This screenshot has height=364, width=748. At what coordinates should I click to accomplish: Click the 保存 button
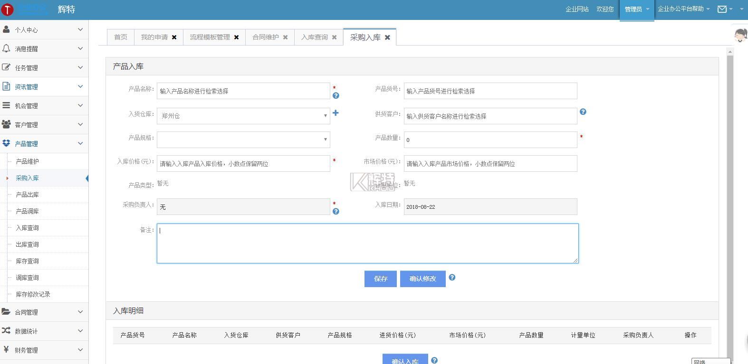click(x=381, y=279)
